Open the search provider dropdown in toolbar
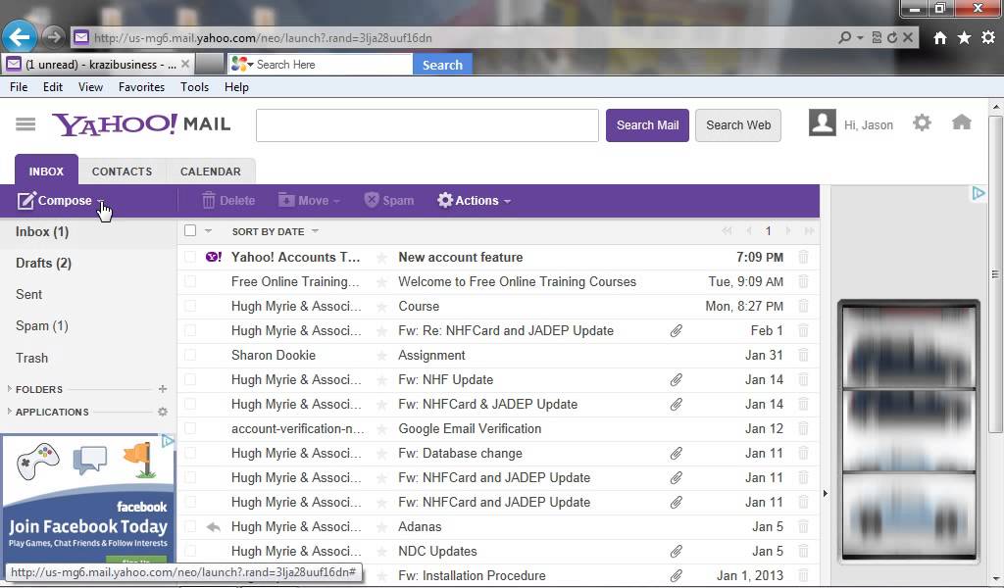 (x=251, y=65)
